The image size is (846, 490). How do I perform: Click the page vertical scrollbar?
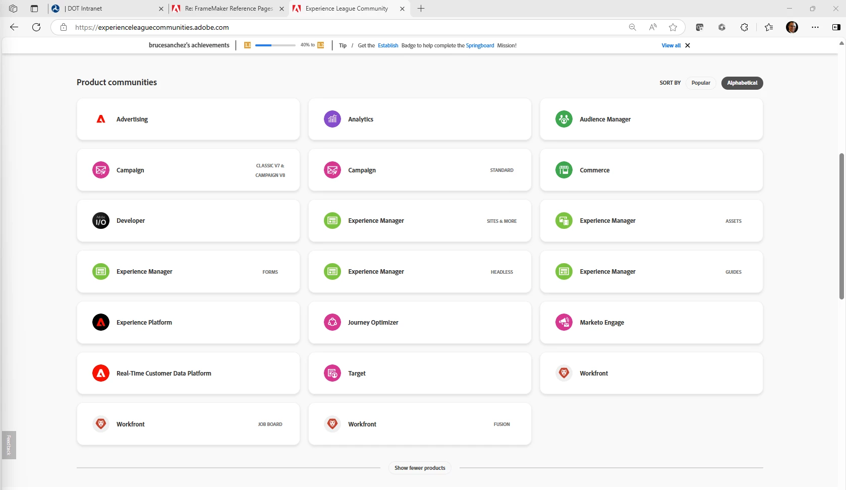pyautogui.click(x=841, y=226)
